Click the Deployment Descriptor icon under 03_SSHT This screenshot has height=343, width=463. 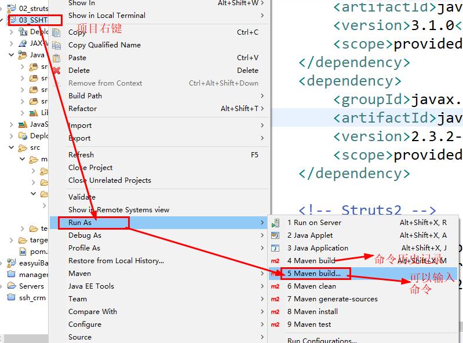(x=23, y=32)
